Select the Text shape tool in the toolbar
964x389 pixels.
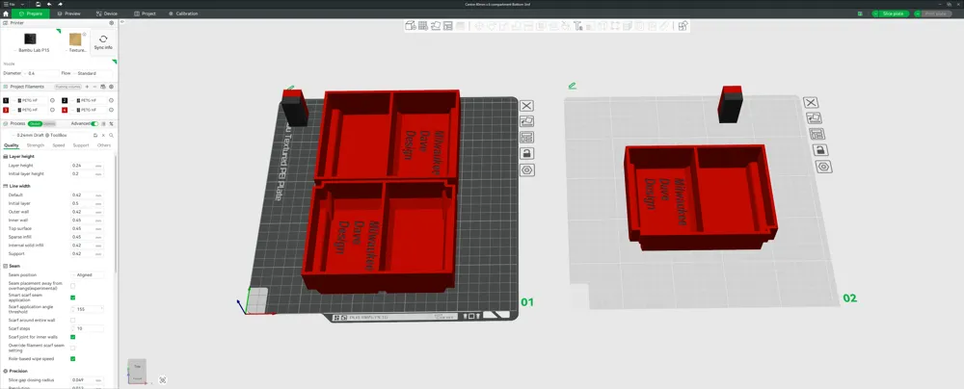[x=577, y=26]
